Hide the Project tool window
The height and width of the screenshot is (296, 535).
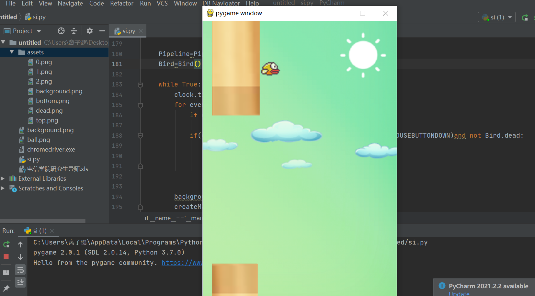coord(102,31)
